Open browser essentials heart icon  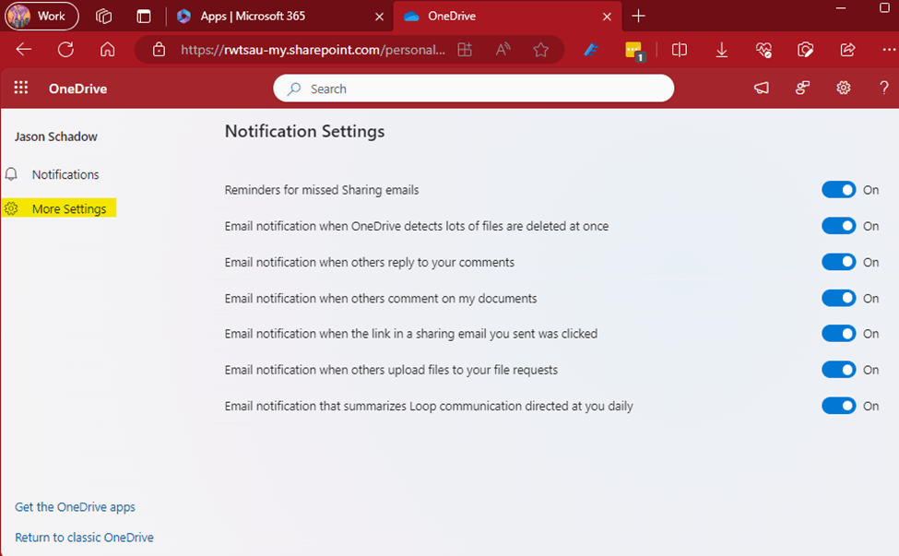[x=763, y=50]
